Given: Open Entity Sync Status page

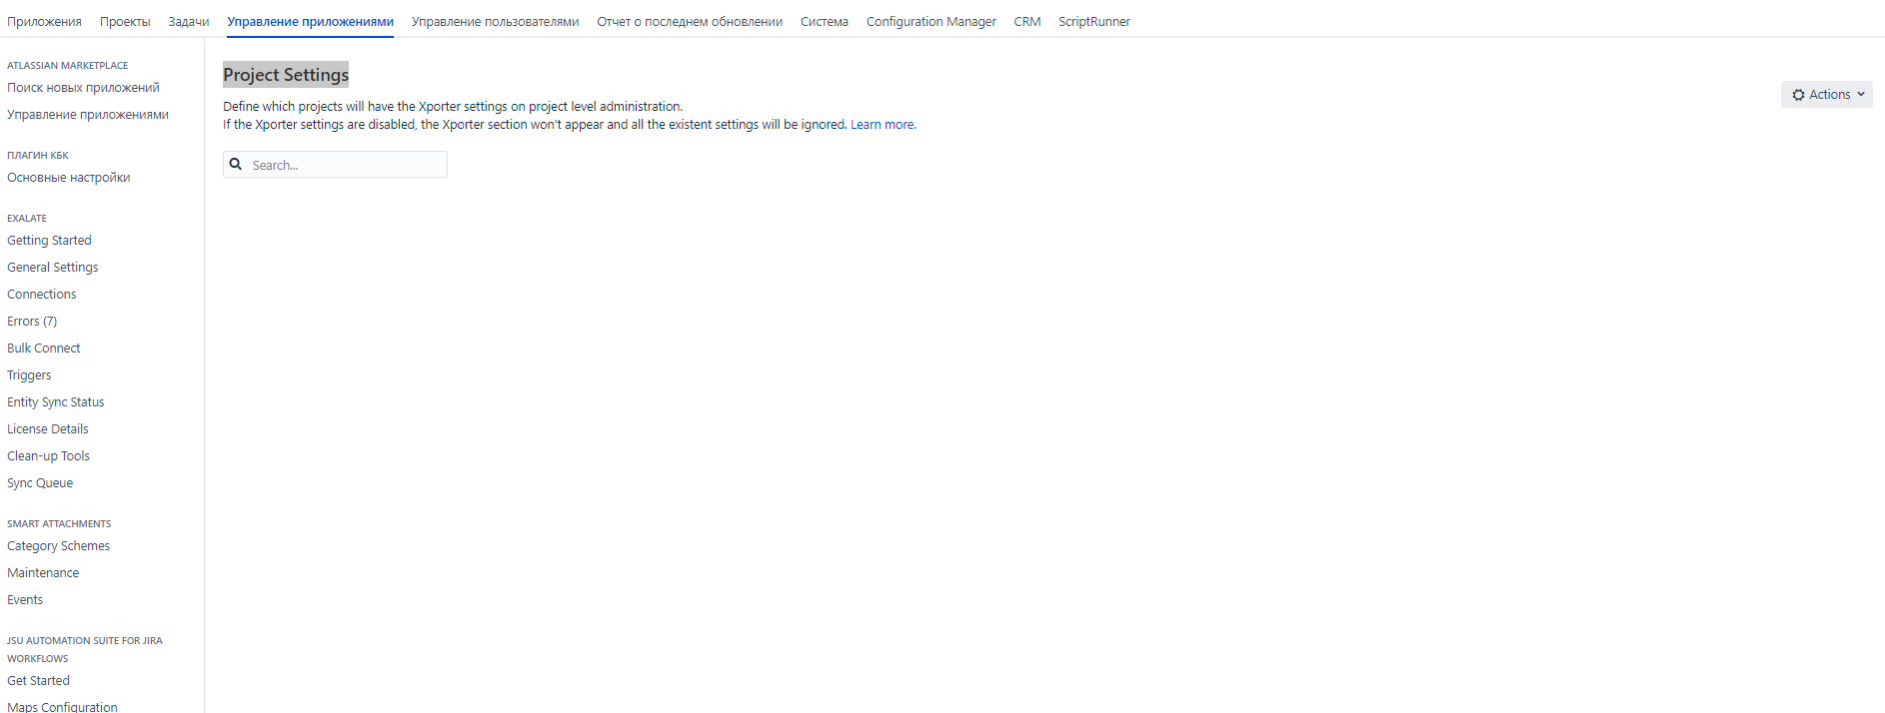Looking at the screenshot, I should (x=56, y=402).
